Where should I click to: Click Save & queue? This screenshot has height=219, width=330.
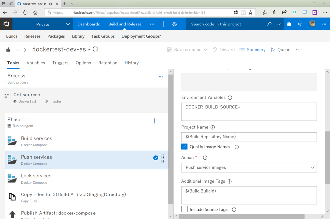[x=184, y=50]
